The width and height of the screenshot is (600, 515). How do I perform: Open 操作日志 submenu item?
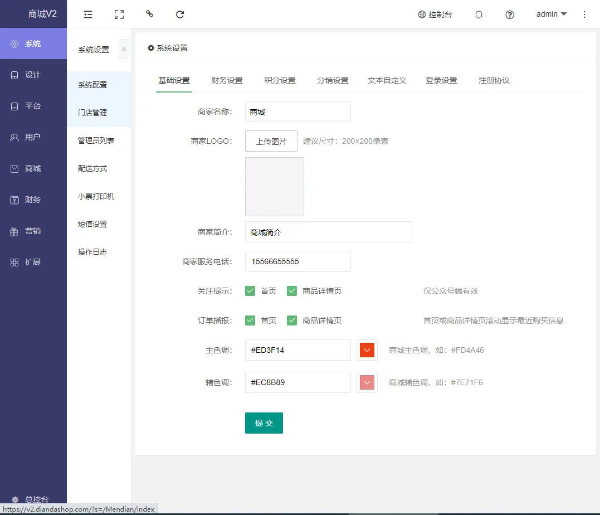coord(99,252)
